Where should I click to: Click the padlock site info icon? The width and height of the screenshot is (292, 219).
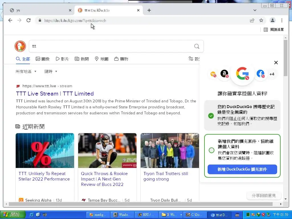pos(40,20)
